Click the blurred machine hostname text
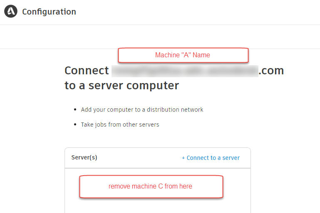The height and width of the screenshot is (213, 320). (x=185, y=71)
